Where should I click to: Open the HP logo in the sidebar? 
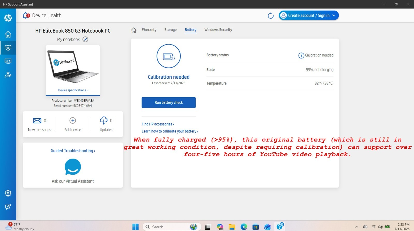coord(8,18)
